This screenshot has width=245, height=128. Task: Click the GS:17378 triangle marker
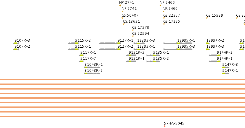(x=133, y=30)
